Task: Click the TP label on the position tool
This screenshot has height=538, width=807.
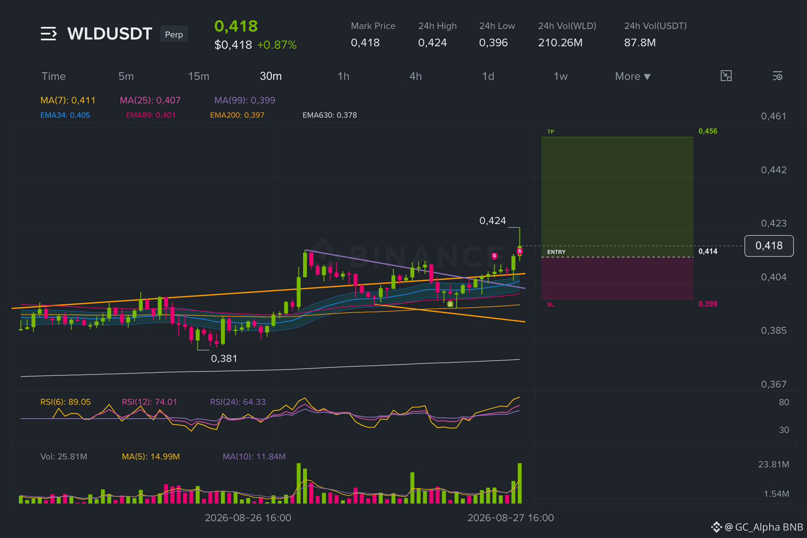Action: [551, 132]
